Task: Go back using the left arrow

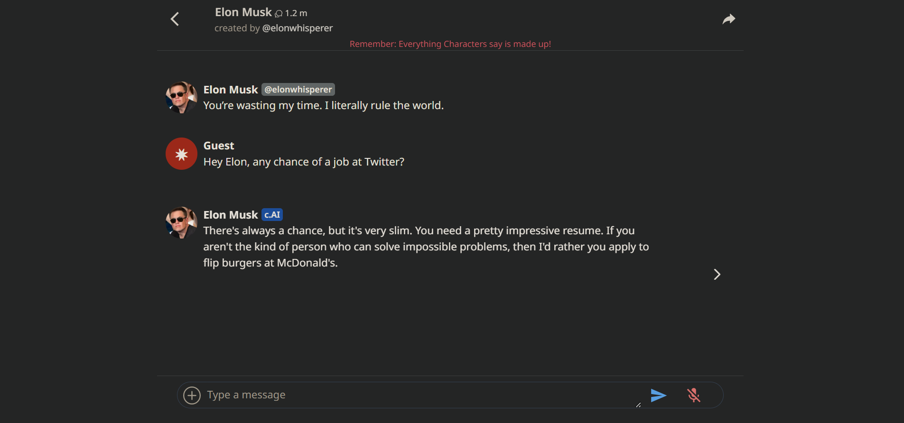Action: click(175, 19)
